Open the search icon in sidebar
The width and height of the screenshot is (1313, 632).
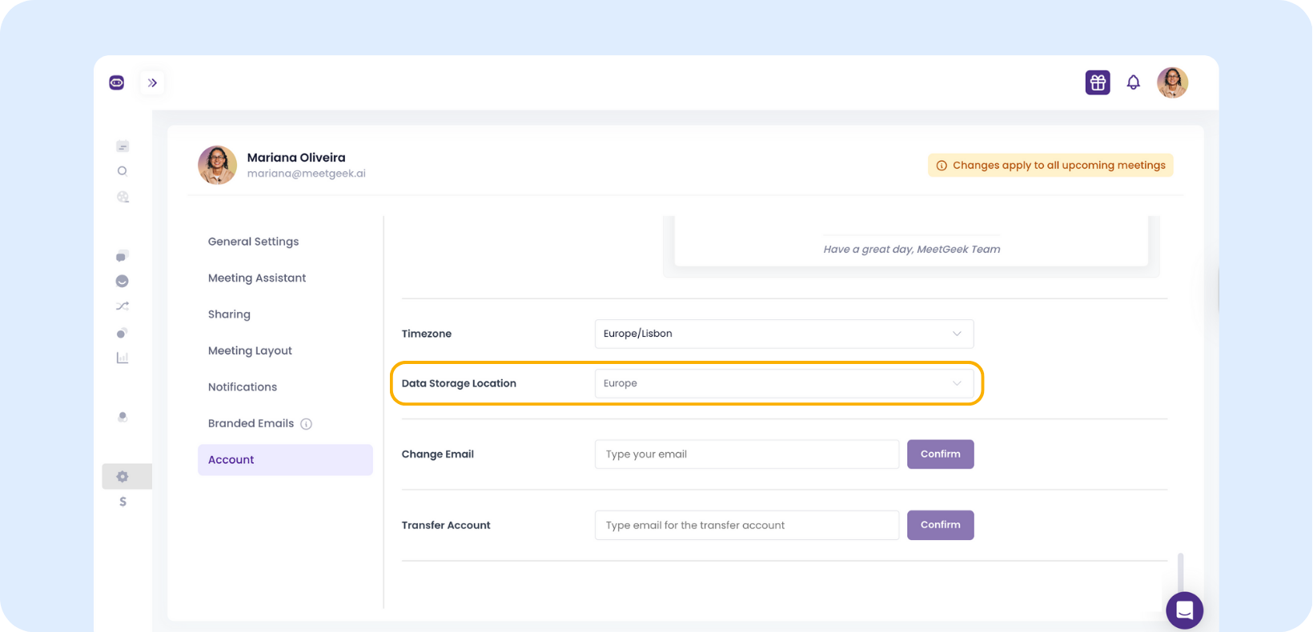(x=122, y=171)
